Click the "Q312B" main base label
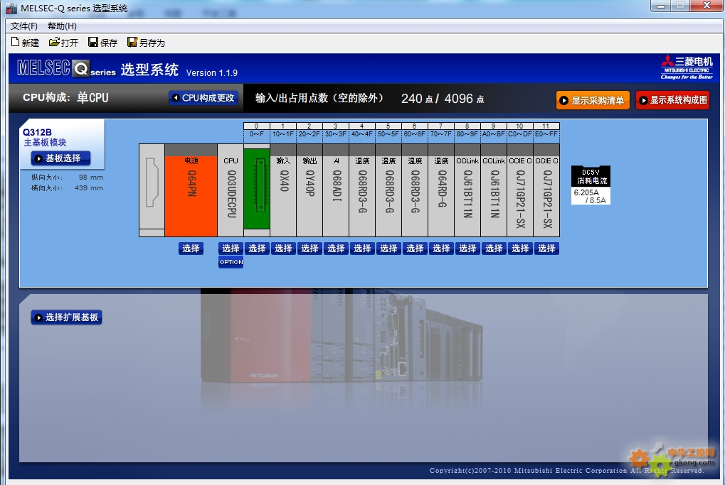This screenshot has height=485, width=725. (x=37, y=132)
